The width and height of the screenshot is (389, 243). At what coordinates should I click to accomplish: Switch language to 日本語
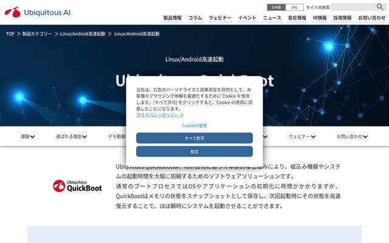(x=276, y=7)
